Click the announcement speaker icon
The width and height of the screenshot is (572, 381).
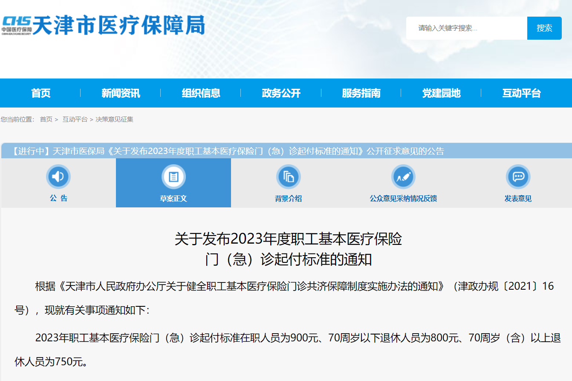(x=58, y=177)
